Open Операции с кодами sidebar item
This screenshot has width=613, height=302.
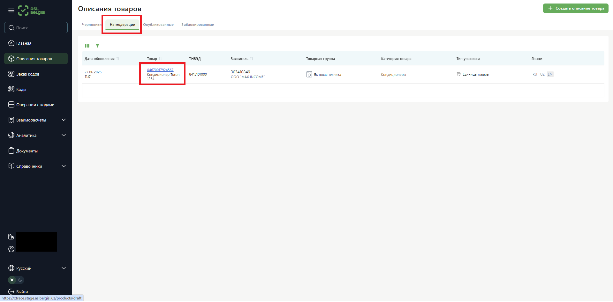(x=35, y=105)
